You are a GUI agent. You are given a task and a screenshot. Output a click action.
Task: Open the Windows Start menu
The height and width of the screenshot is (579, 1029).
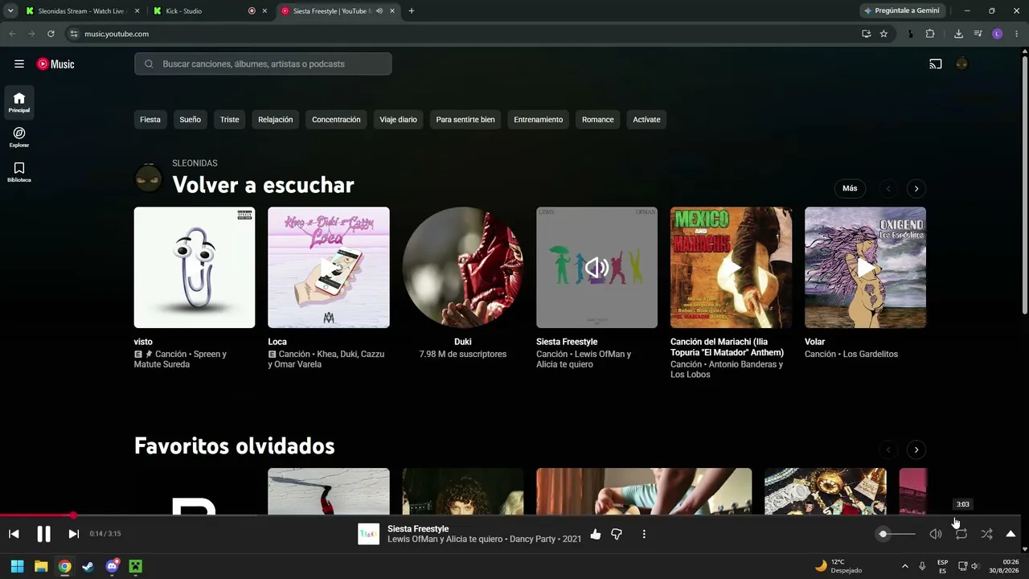(17, 566)
